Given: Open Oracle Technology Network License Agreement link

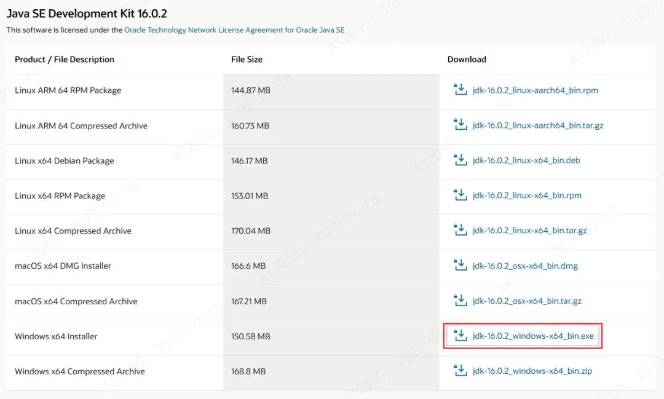Looking at the screenshot, I should click(x=234, y=30).
